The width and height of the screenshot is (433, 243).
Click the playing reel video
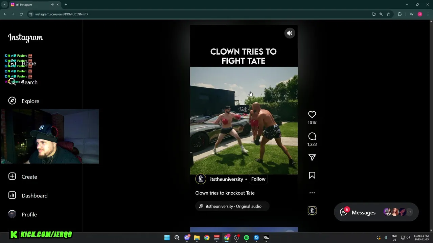(244, 120)
